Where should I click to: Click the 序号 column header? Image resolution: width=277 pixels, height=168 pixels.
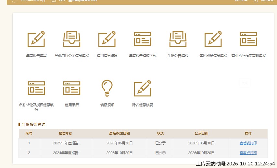point(29,133)
